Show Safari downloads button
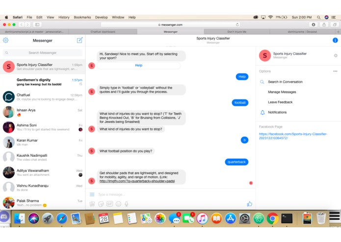 click(314, 24)
